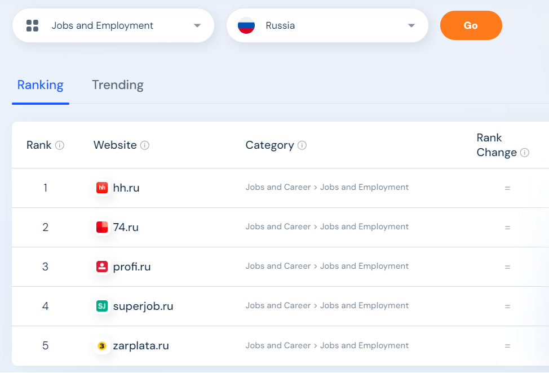
Task: Open the superjob.ru website link
Action: pyautogui.click(x=143, y=307)
